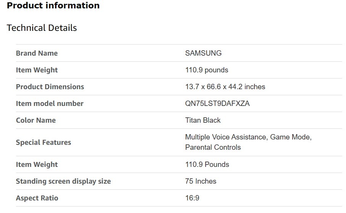
Task: Click the Item model number label
Action: [x=50, y=104]
